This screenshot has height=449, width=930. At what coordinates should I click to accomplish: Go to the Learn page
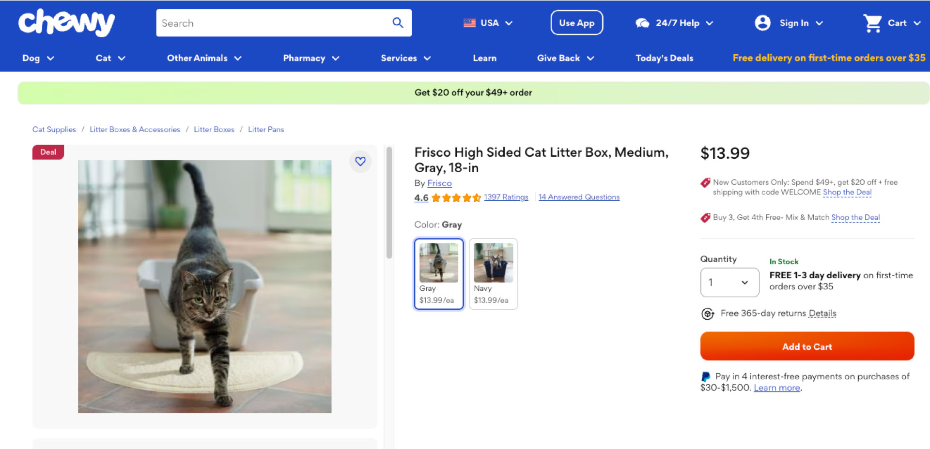484,58
